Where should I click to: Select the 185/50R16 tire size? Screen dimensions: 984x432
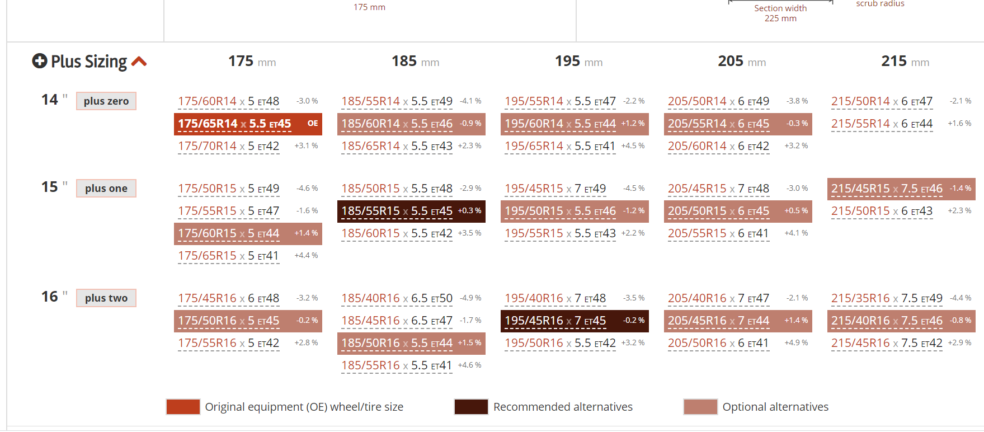[397, 343]
